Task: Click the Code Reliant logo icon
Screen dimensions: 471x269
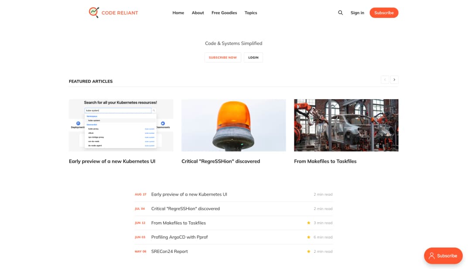Action: coord(94,13)
